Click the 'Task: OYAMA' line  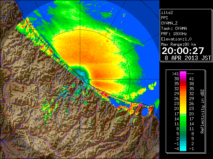[174, 28]
